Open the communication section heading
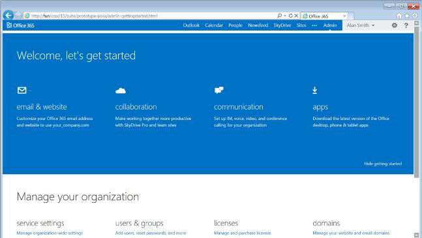422x238 pixels. [x=239, y=107]
